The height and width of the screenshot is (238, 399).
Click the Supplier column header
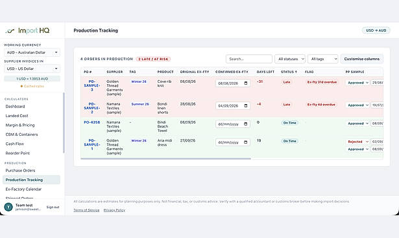(114, 72)
